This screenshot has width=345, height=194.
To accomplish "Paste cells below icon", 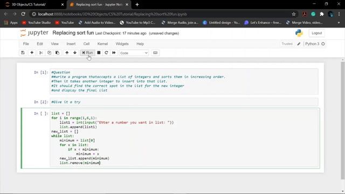I will [58, 53].
